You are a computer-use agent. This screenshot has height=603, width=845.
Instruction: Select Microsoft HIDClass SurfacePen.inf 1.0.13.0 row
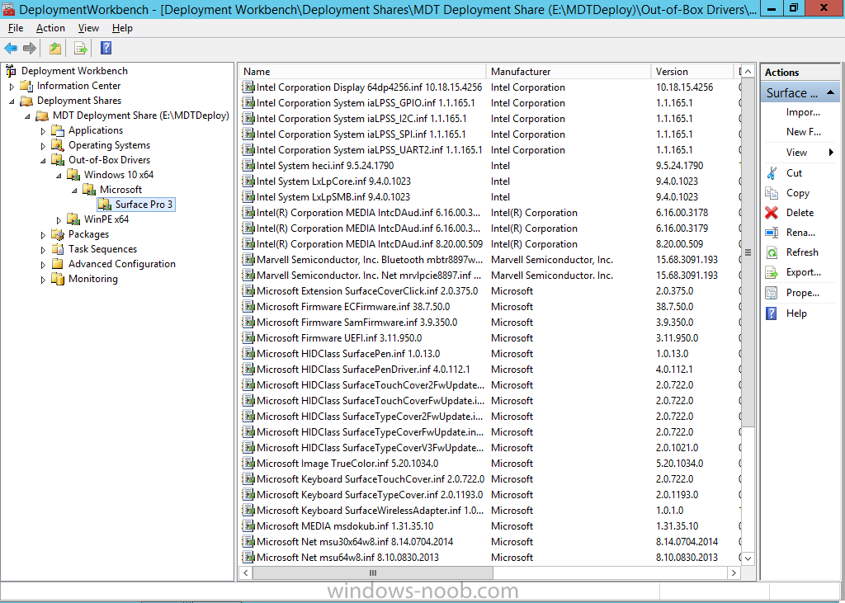click(490, 354)
